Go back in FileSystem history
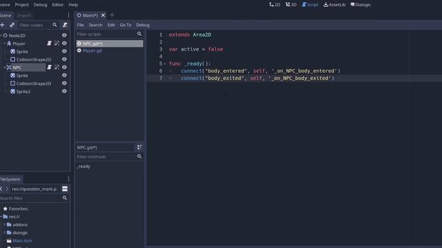Screen dimensions: 442x248 coord(1,189)
